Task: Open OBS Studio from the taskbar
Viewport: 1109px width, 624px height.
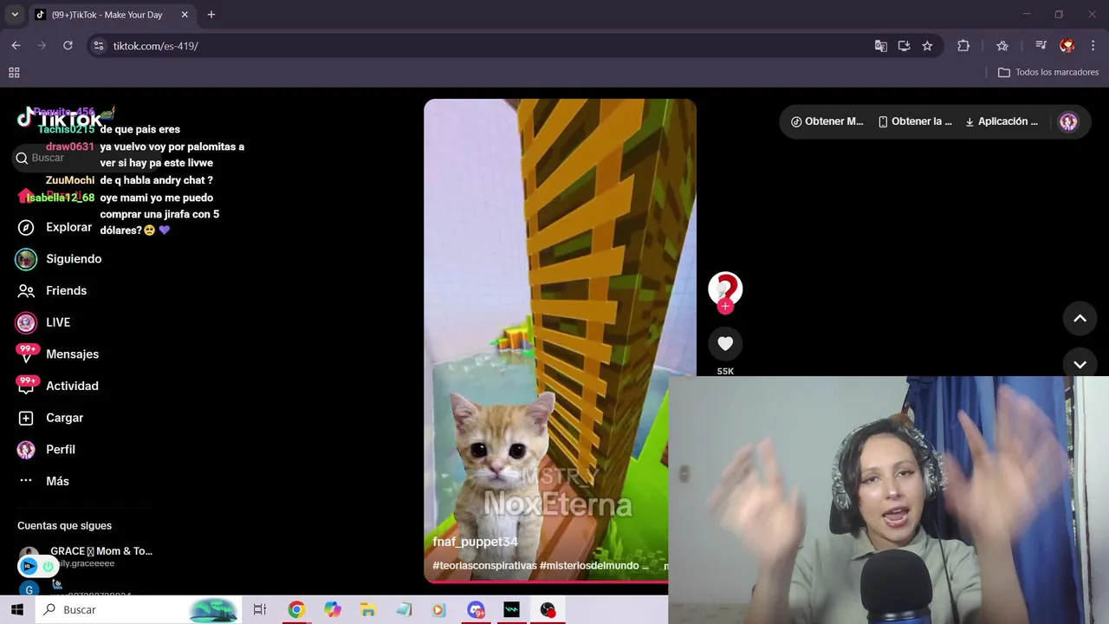Action: click(548, 610)
